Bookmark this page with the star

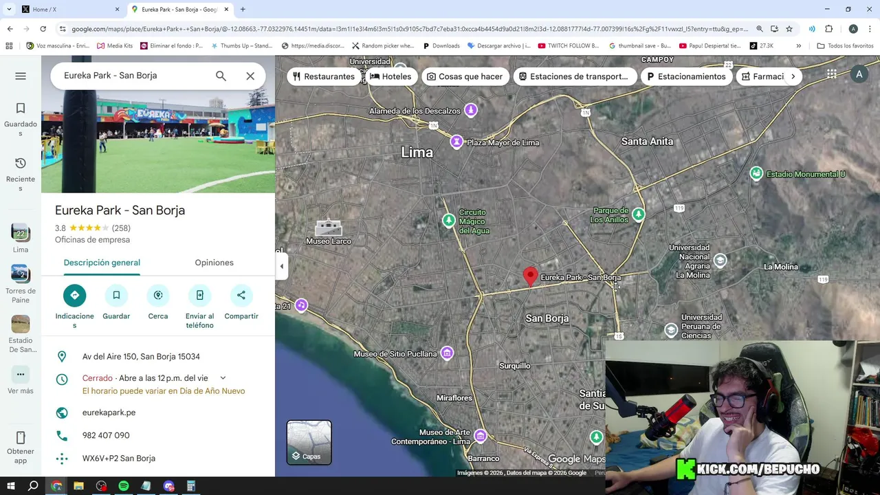pyautogui.click(x=789, y=29)
